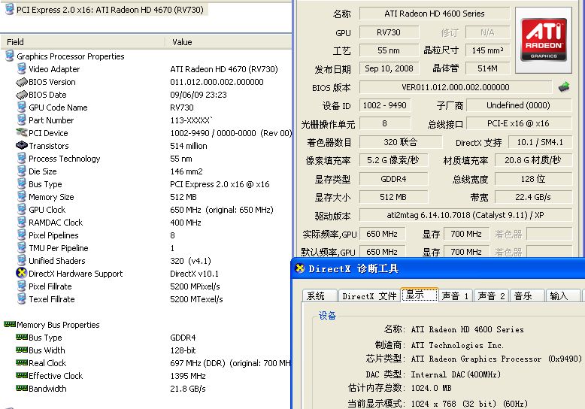
Task: Click the Field column header
Action: [83, 42]
